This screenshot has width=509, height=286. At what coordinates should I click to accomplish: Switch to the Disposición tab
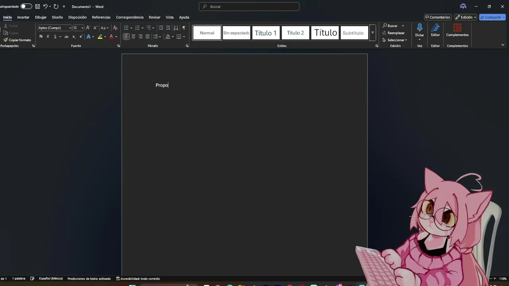point(78,17)
